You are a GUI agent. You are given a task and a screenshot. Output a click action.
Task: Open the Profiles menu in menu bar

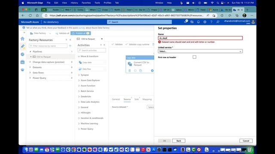tap(107, 3)
